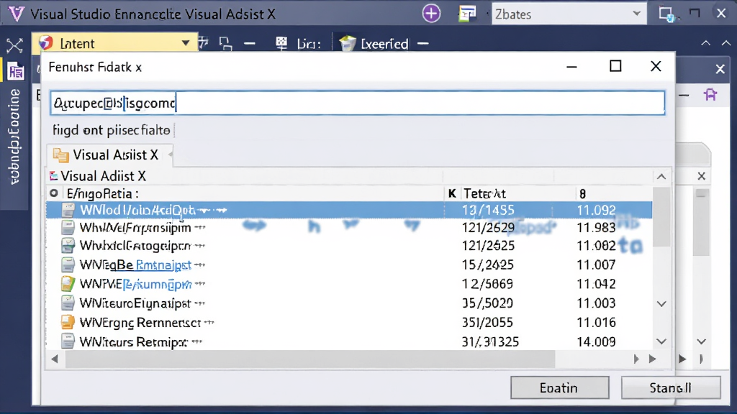Select the row with 35/5020
Image resolution: width=737 pixels, height=414 pixels.
(349, 303)
